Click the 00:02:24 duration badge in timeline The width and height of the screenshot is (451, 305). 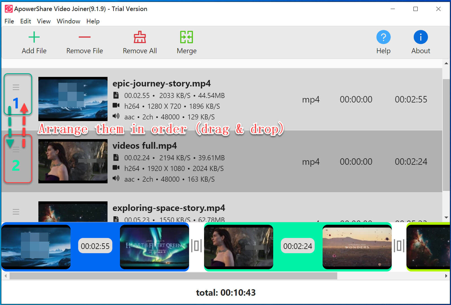[297, 246]
